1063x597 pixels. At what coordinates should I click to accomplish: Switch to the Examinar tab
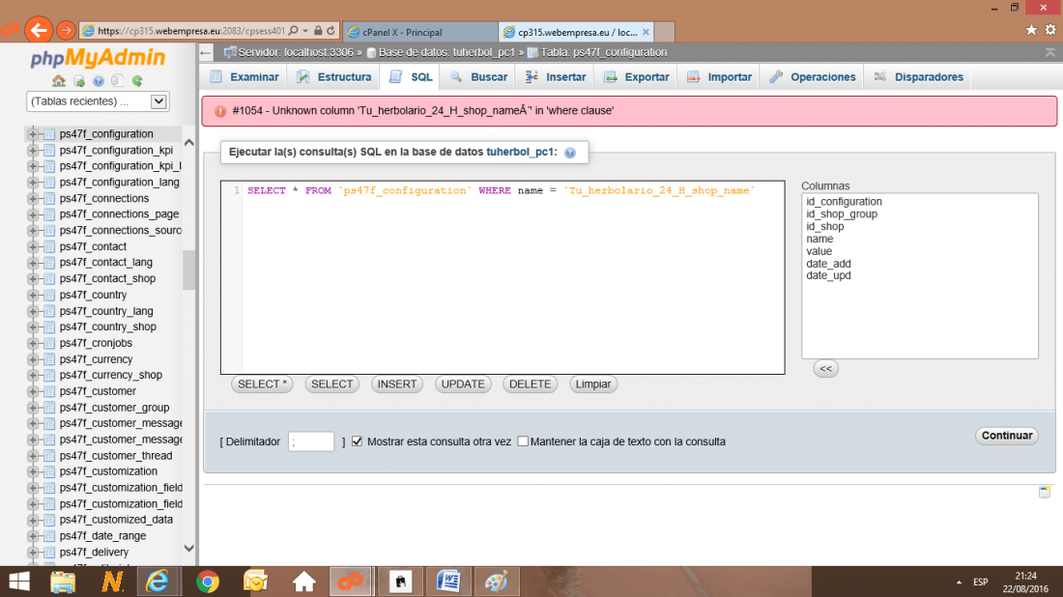click(244, 77)
